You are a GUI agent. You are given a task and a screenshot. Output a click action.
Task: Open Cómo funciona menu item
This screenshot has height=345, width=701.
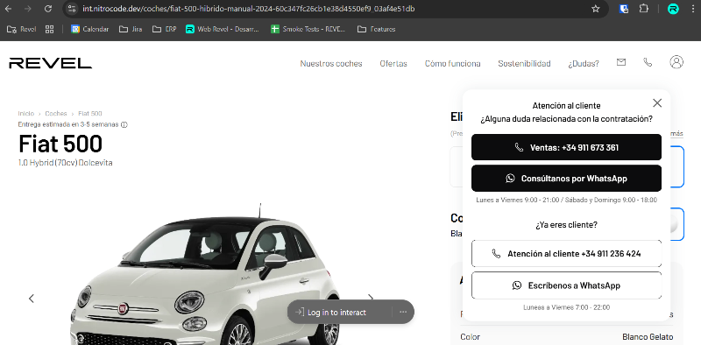point(452,63)
